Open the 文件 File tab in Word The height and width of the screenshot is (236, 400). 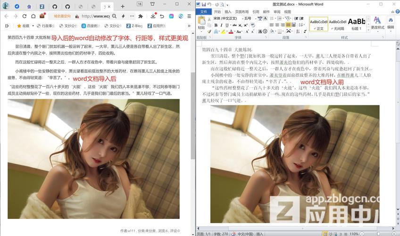tap(204, 11)
